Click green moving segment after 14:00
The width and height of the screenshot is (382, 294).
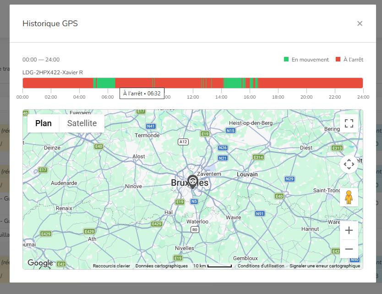(x=233, y=83)
